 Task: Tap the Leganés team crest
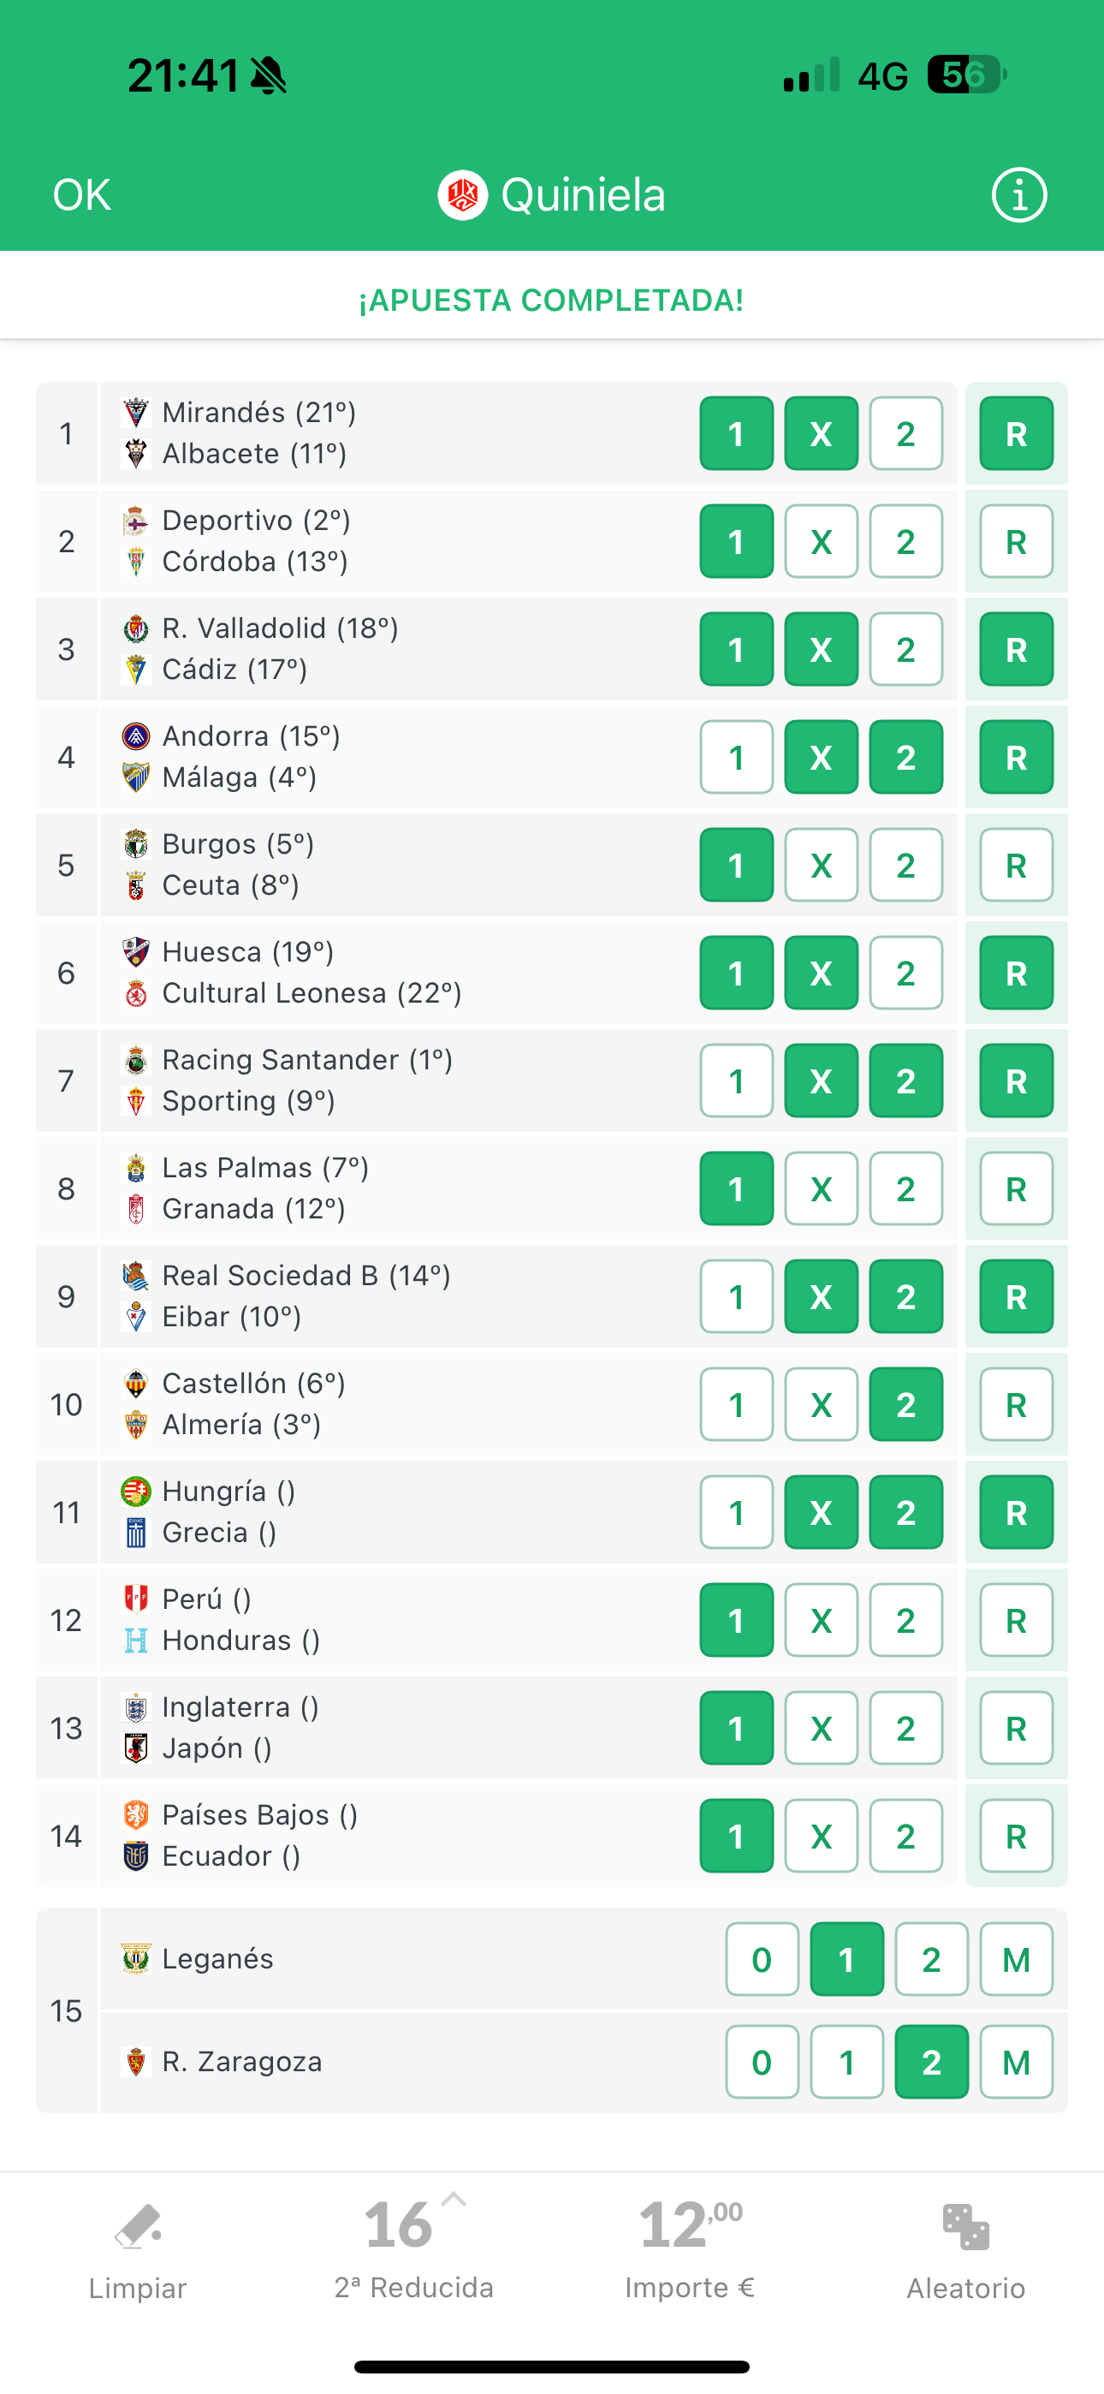pos(136,1959)
